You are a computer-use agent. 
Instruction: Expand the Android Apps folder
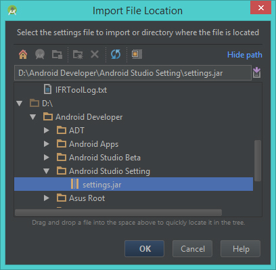click(x=47, y=144)
